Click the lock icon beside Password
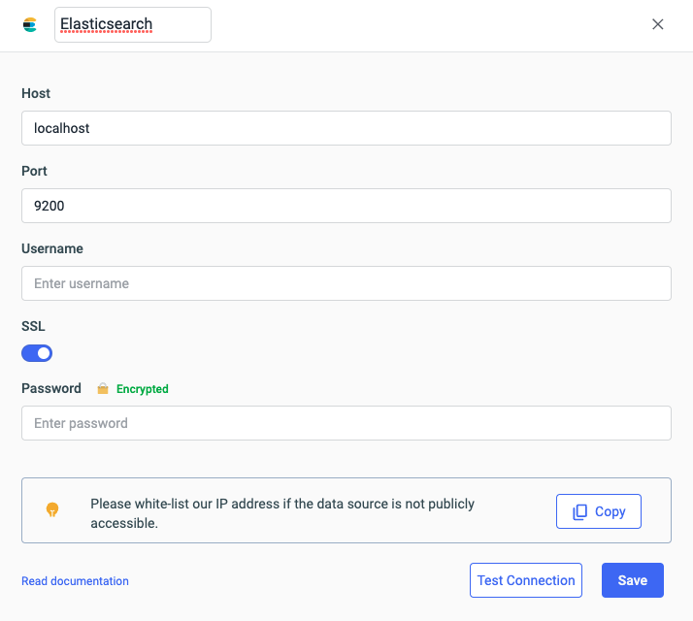This screenshot has width=693, height=621. tap(103, 389)
